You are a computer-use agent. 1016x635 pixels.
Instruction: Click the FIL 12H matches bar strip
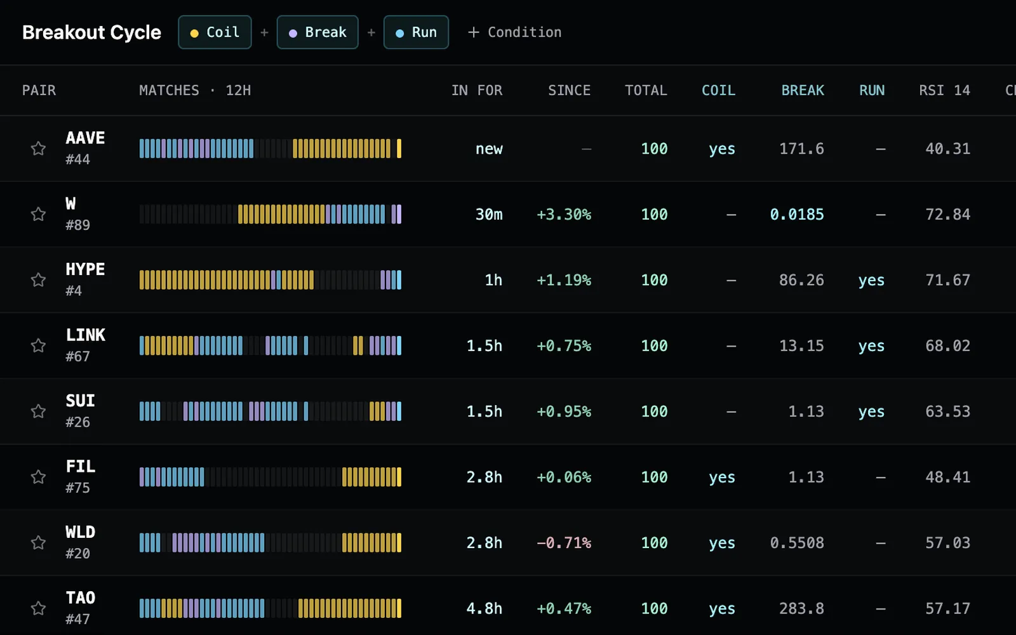[x=271, y=477]
